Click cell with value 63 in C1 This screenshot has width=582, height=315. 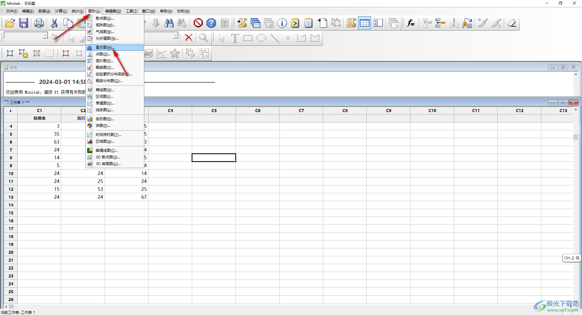[39, 142]
